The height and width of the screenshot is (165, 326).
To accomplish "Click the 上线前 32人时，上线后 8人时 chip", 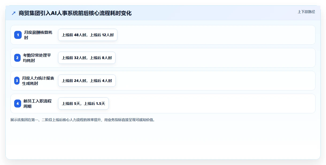I will [87, 58].
